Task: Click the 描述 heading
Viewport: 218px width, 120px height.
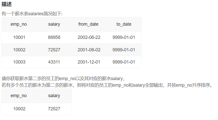Action: (6, 4)
